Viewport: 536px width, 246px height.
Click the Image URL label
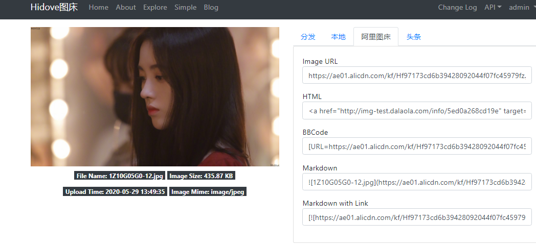[320, 61]
